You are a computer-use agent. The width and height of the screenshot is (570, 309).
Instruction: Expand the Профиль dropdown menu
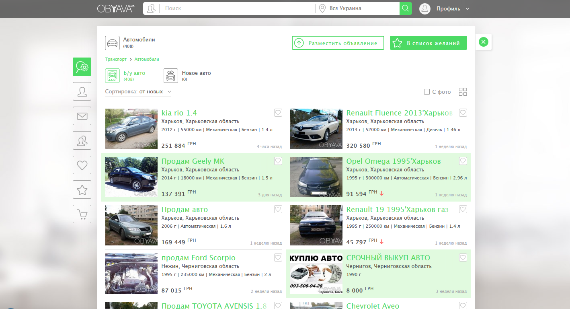[453, 8]
